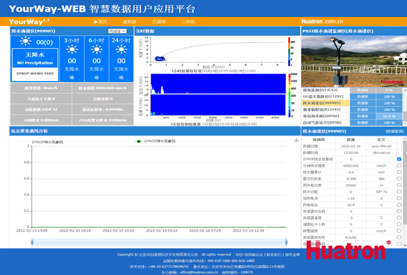Open the 数据 menu item

click(x=130, y=22)
